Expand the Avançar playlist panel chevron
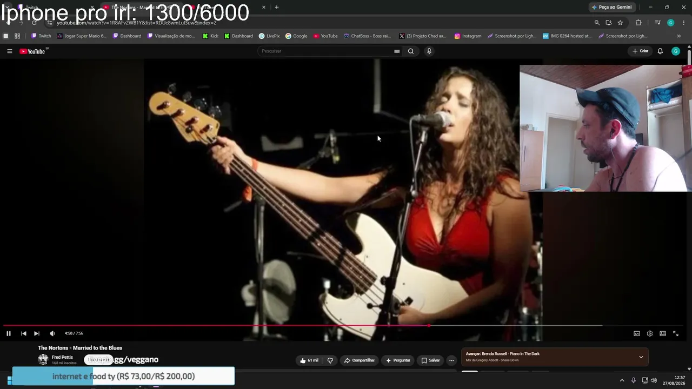This screenshot has height=389, width=692. pyautogui.click(x=641, y=357)
